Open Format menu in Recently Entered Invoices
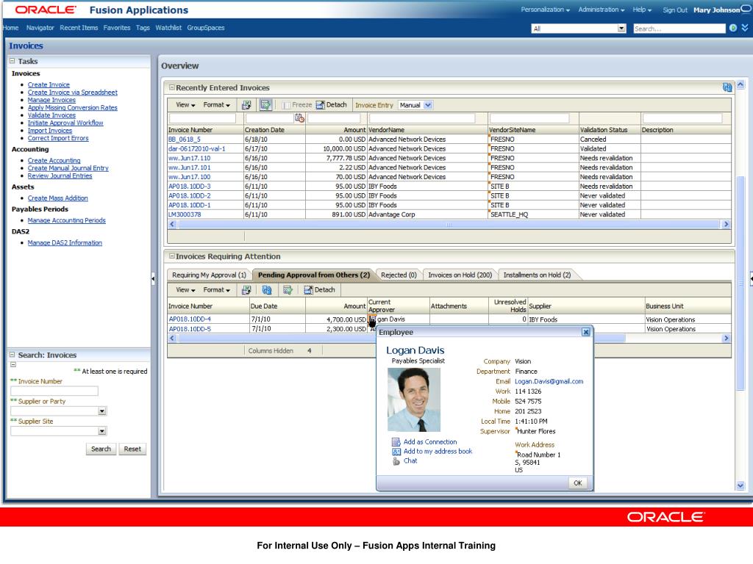The width and height of the screenshot is (753, 564). pyautogui.click(x=217, y=105)
